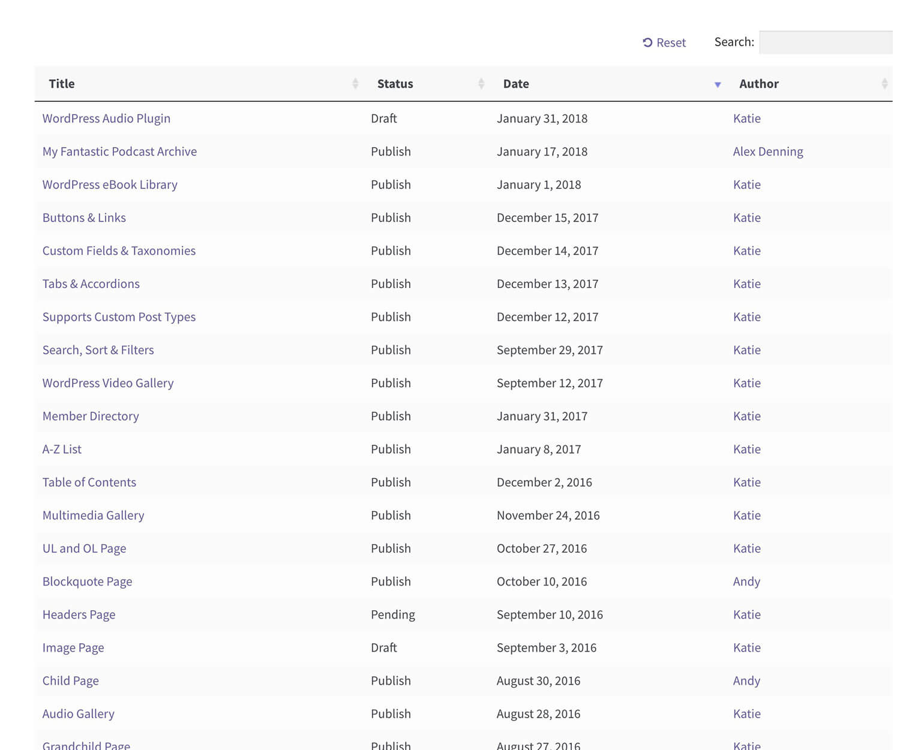Click the Author column sort arrows

[x=884, y=84]
